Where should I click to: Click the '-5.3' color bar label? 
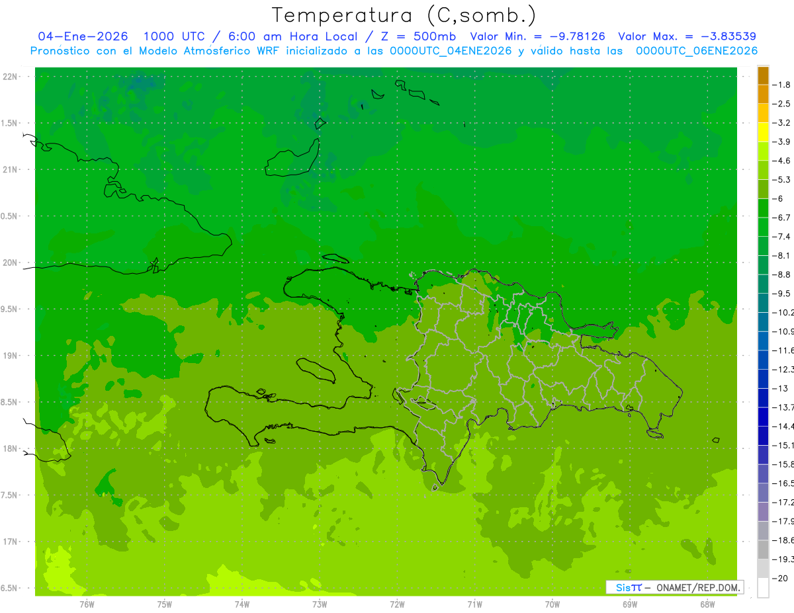click(x=782, y=180)
